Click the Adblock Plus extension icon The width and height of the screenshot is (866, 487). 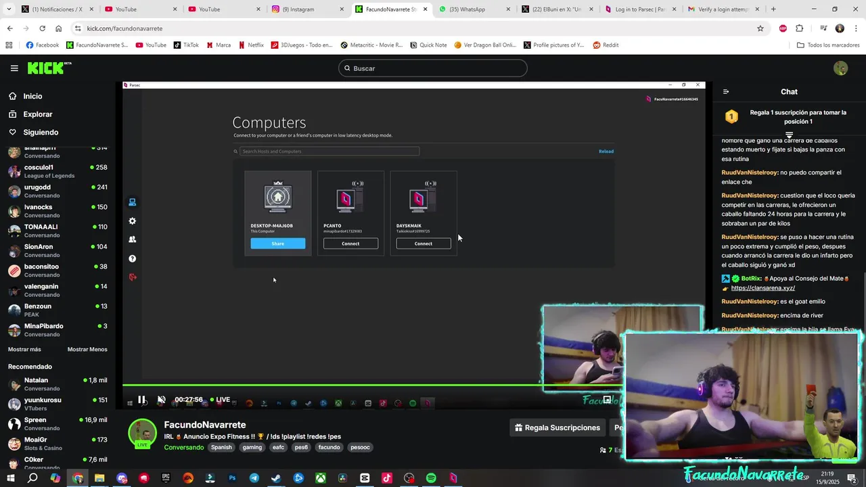pyautogui.click(x=783, y=28)
